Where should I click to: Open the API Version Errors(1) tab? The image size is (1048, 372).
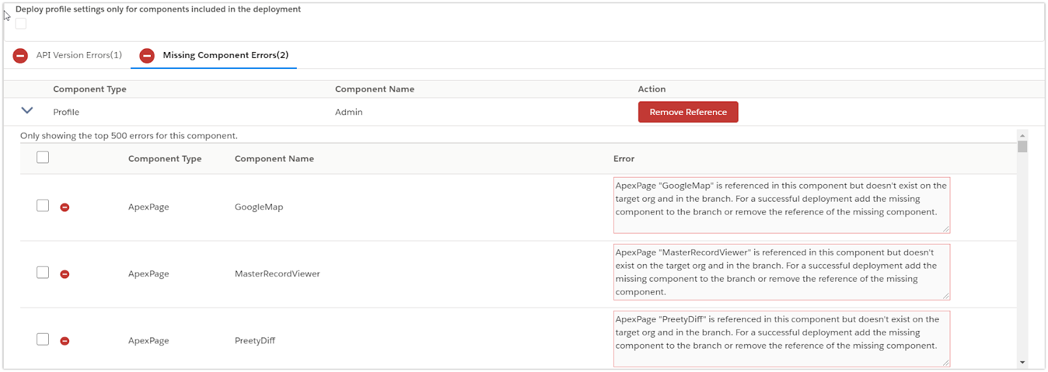coord(79,55)
